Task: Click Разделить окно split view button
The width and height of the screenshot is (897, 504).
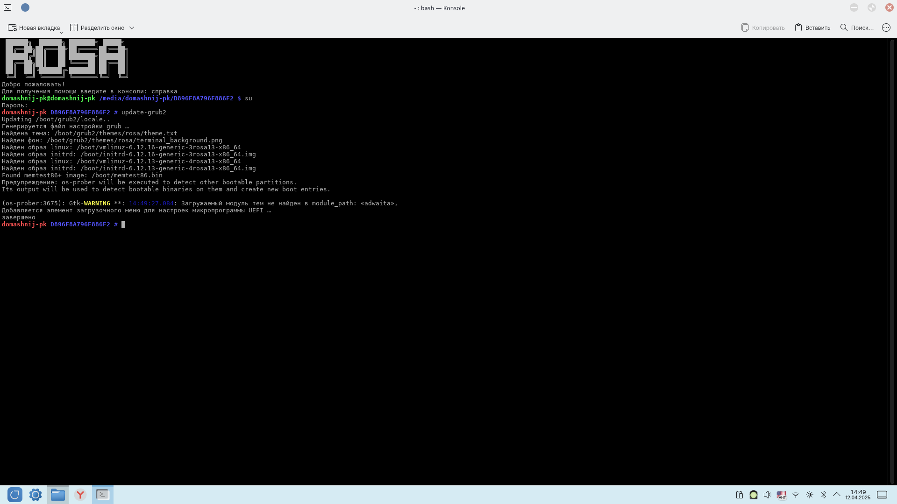Action: 97,28
